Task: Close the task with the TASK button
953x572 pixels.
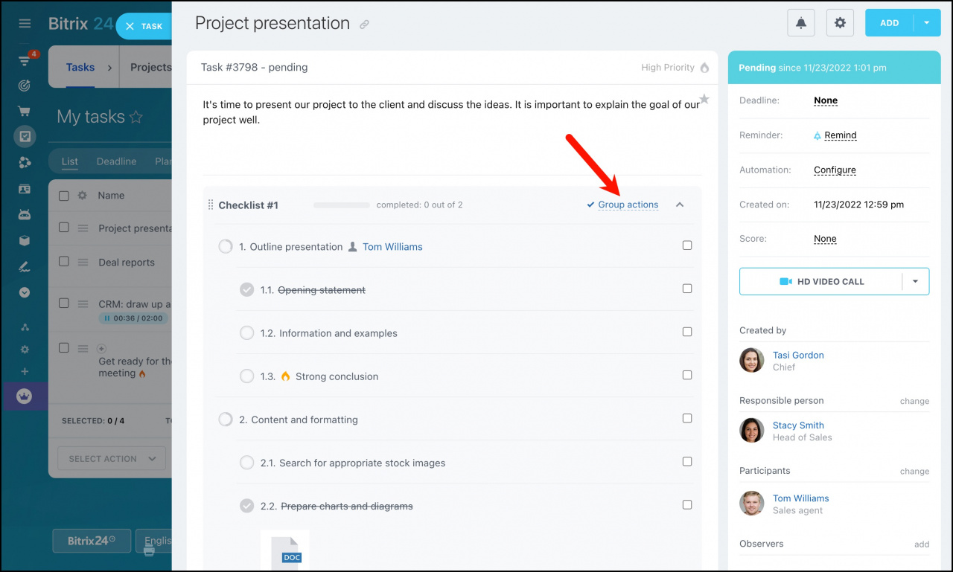Action: [x=144, y=26]
